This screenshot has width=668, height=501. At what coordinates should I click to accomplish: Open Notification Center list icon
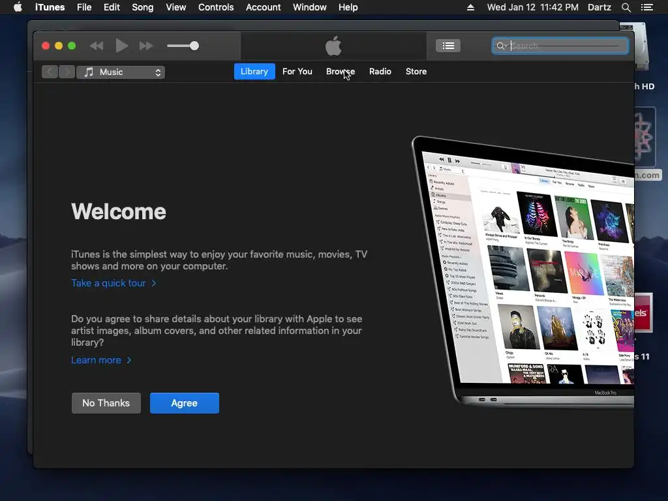[x=647, y=7]
